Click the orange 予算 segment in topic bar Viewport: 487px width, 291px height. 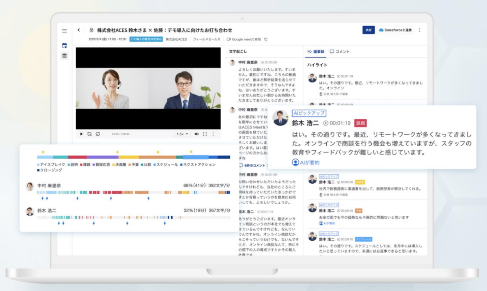click(158, 157)
